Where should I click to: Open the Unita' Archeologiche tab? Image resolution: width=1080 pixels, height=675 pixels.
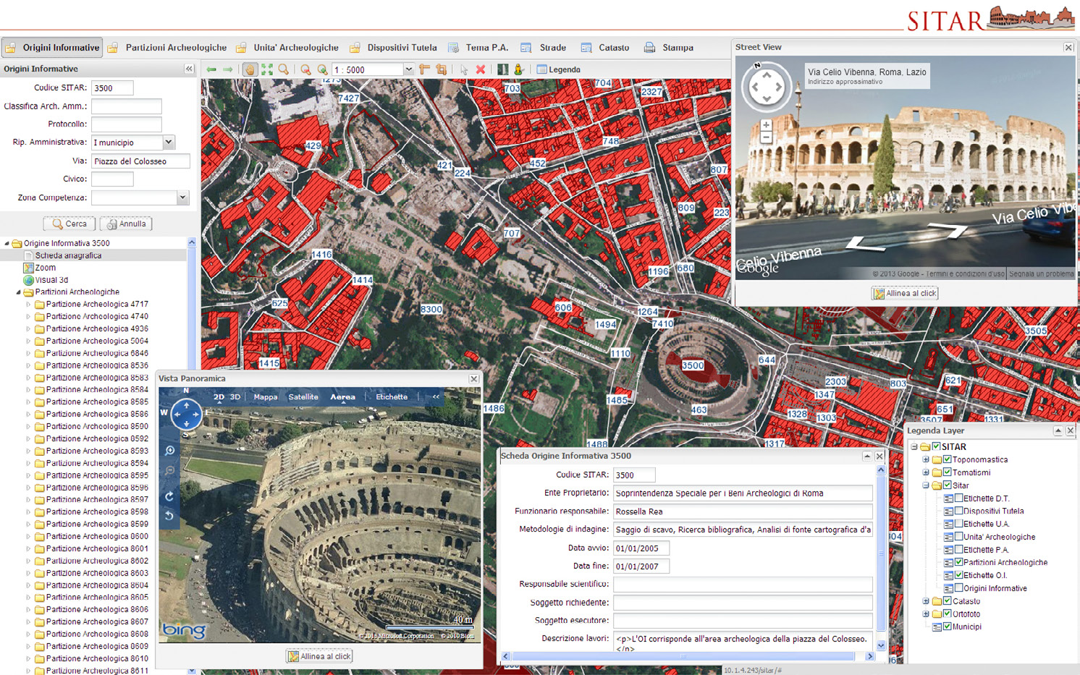point(287,48)
